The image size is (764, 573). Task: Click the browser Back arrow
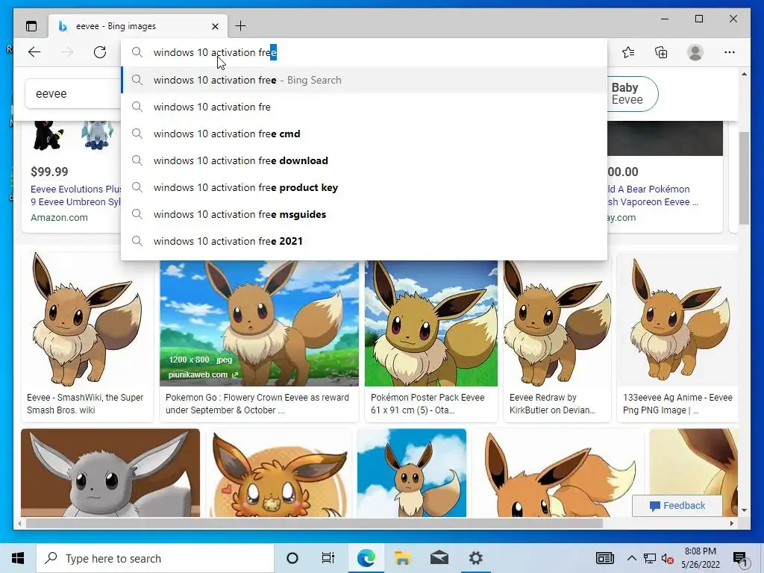tap(34, 52)
